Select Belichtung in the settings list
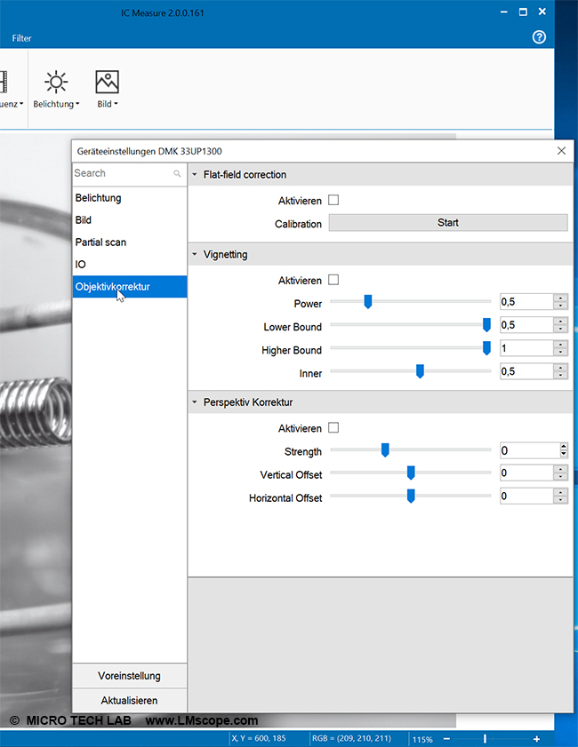The height and width of the screenshot is (747, 578). click(x=98, y=198)
